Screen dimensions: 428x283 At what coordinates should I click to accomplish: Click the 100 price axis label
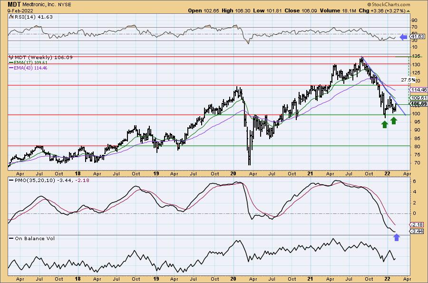pos(416,114)
